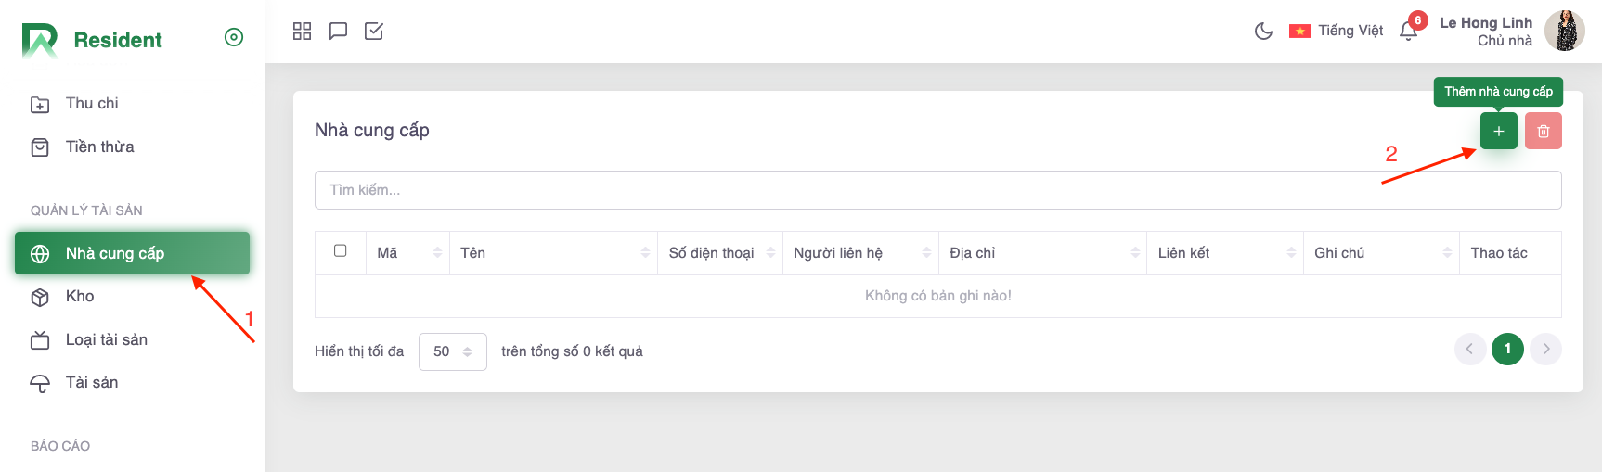
Task: Tick the select-all checkbox in table header
Action: pos(341,251)
